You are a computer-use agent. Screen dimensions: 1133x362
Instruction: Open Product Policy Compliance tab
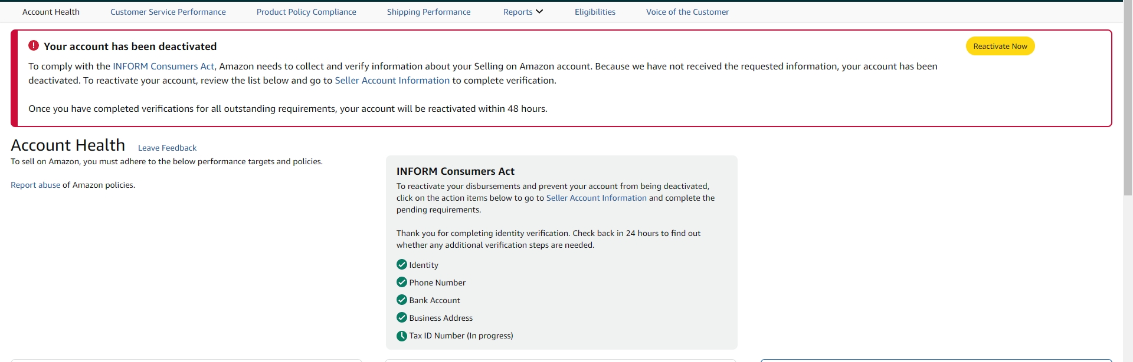point(306,12)
